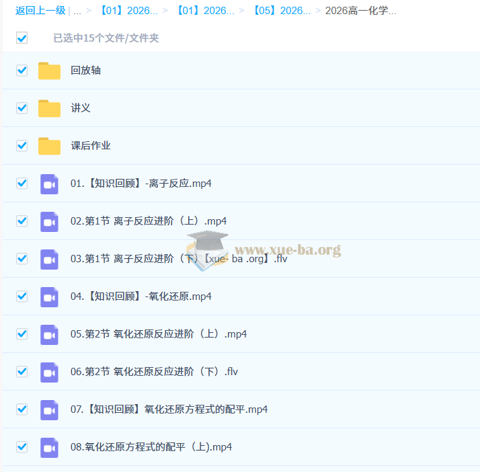Uncheck checkbox for 05.第2节 氧化还原反应进阶（上）
This screenshot has width=480, height=472.
pos(22,334)
